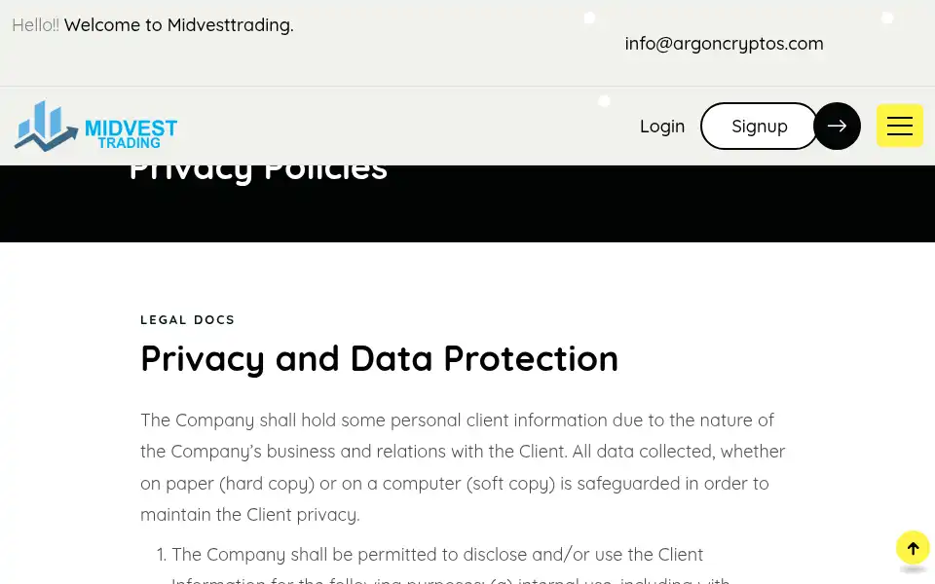The height and width of the screenshot is (584, 935).
Task: Click the first numbered list item text
Action: pos(437,564)
